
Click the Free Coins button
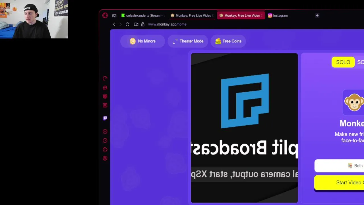click(x=228, y=41)
